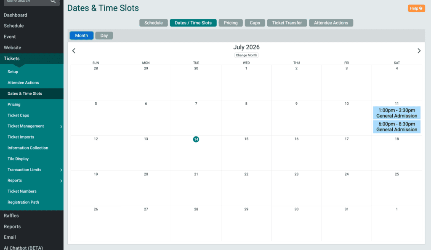Screen dimensions: 431x250
Task: Open the Attendee Actions tab at top
Action: [331, 23]
